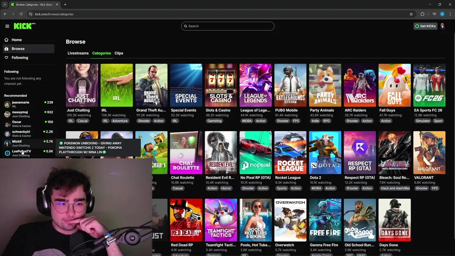
Task: Click the "Respect RP (GTA)" title link
Action: coord(360,177)
